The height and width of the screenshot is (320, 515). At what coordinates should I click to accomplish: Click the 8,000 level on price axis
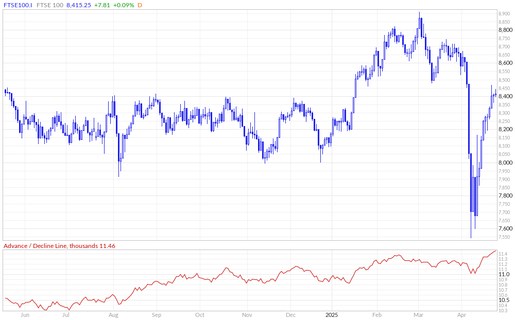coord(505,163)
